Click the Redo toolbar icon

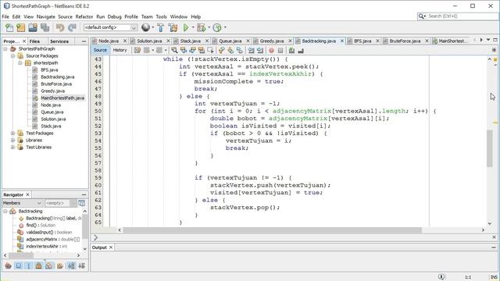pyautogui.click(x=72, y=28)
